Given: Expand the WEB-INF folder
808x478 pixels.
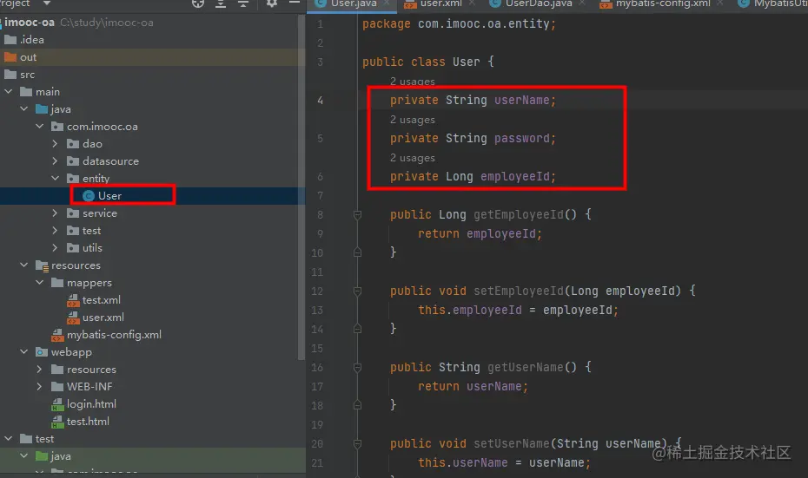Looking at the screenshot, I should (40, 386).
